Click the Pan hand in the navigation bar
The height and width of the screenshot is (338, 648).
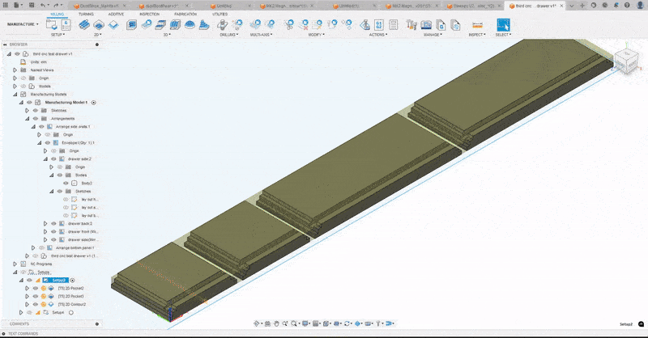(276, 323)
